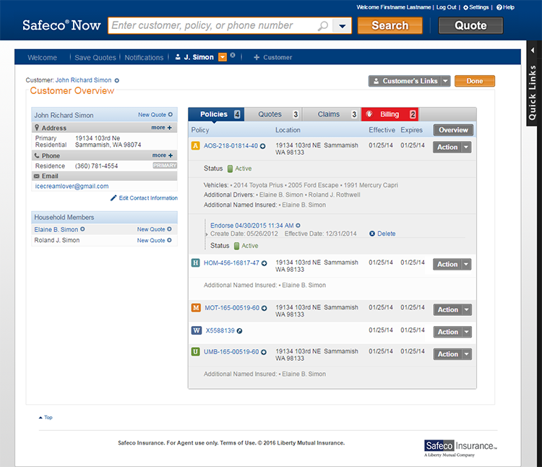Start New Quote for Roland J. Simon

pos(154,240)
